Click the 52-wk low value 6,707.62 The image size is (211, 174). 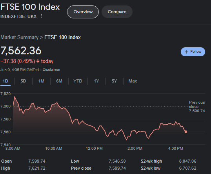[187, 168]
